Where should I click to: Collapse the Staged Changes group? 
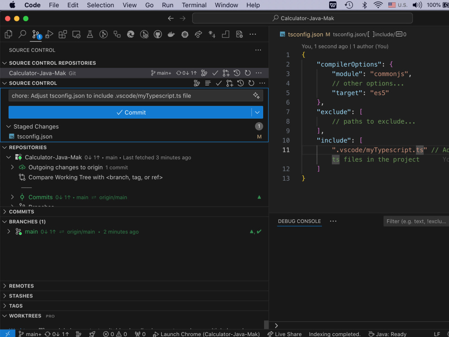coord(9,126)
